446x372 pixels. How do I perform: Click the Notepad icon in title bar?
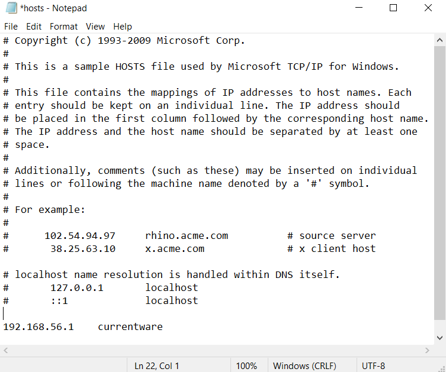click(11, 8)
